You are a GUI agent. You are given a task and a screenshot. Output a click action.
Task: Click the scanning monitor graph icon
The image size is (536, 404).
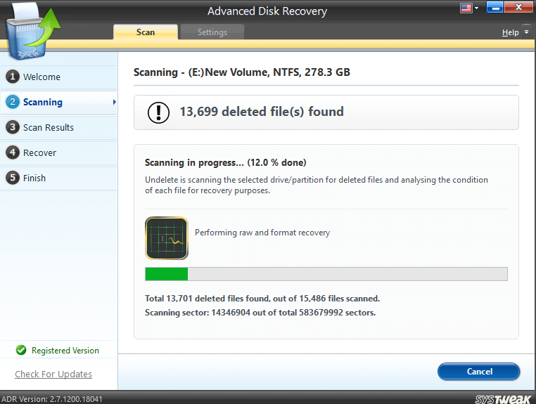(x=167, y=238)
